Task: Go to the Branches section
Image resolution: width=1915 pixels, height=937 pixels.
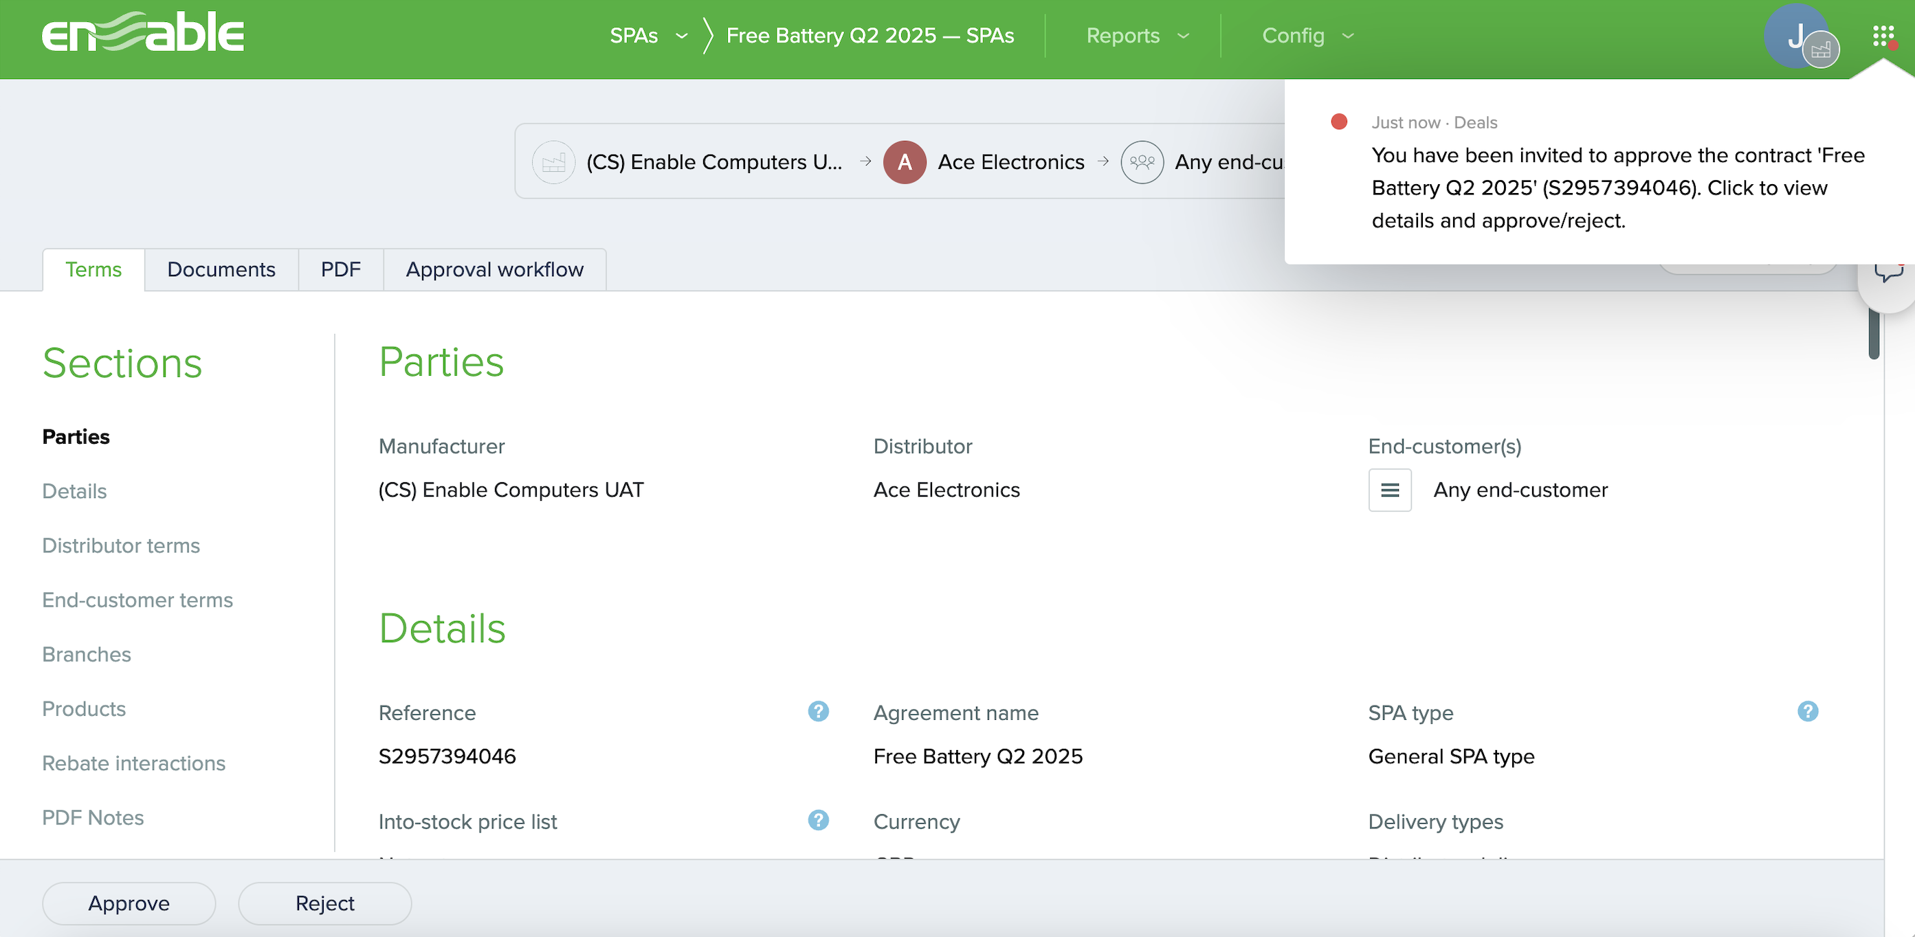Action: (86, 655)
